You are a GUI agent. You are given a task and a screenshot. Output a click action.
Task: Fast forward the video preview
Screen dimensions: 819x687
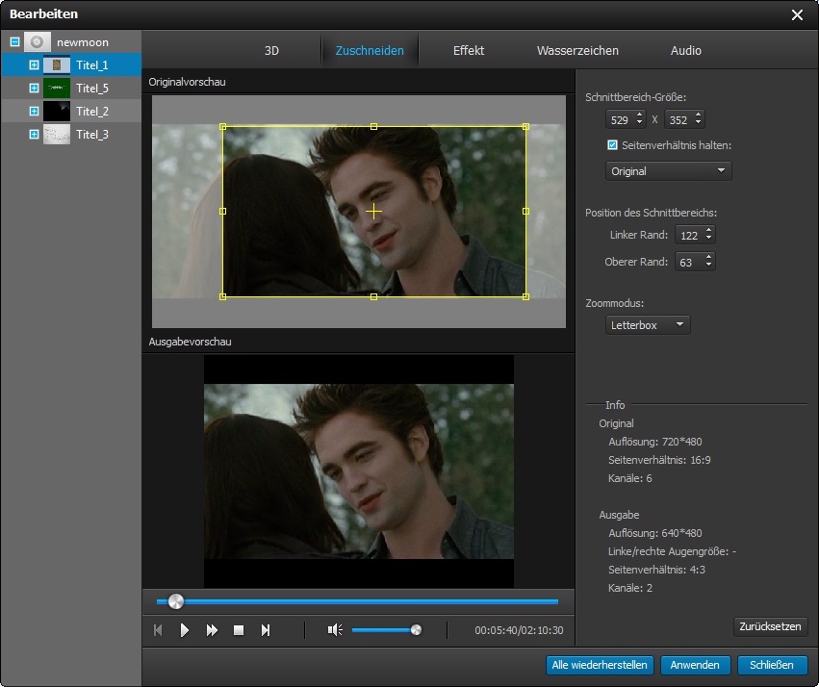coord(212,630)
